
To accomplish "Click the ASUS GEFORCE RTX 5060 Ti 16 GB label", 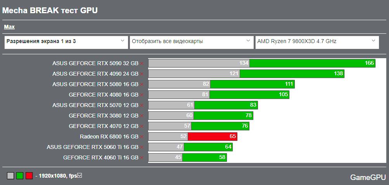I will click(x=93, y=147).
